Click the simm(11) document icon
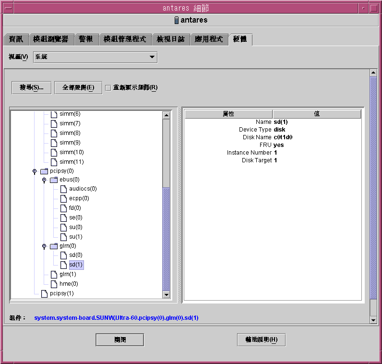 click(54, 162)
